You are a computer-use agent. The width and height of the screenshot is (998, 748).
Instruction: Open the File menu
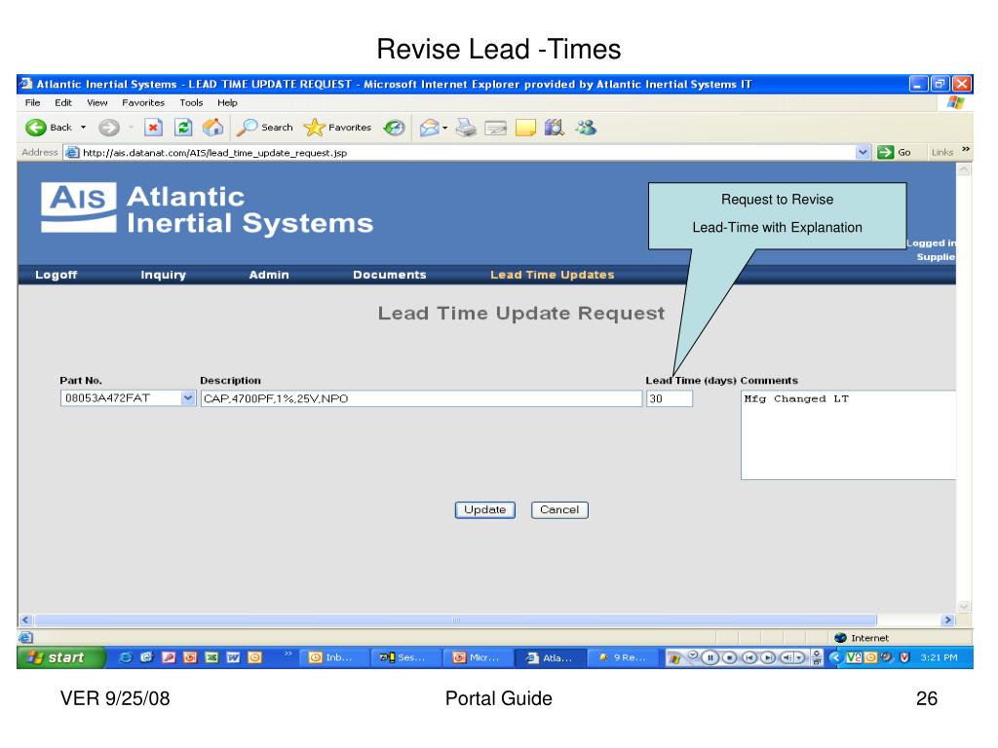tap(32, 102)
